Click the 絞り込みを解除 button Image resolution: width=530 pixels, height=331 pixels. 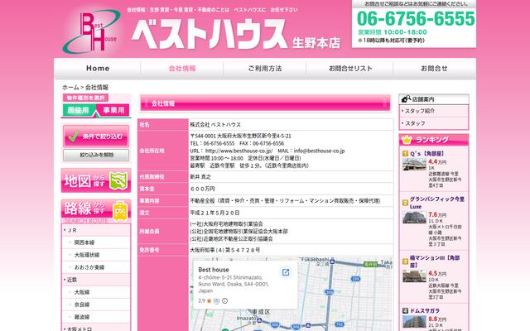pos(96,155)
